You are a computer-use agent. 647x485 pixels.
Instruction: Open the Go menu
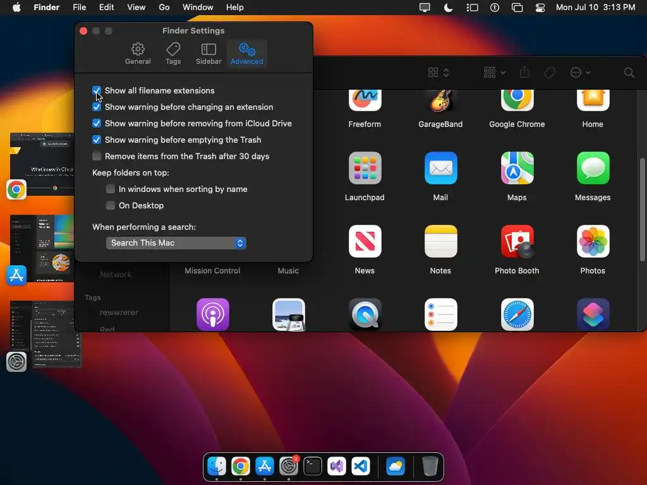coord(164,8)
